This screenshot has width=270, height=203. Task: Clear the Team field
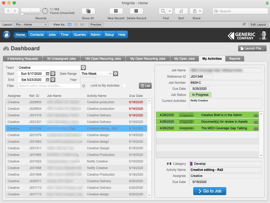pos(84,68)
